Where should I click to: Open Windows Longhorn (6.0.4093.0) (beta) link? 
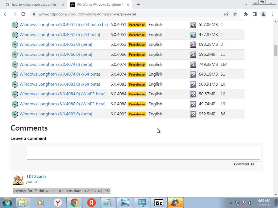(x=56, y=114)
